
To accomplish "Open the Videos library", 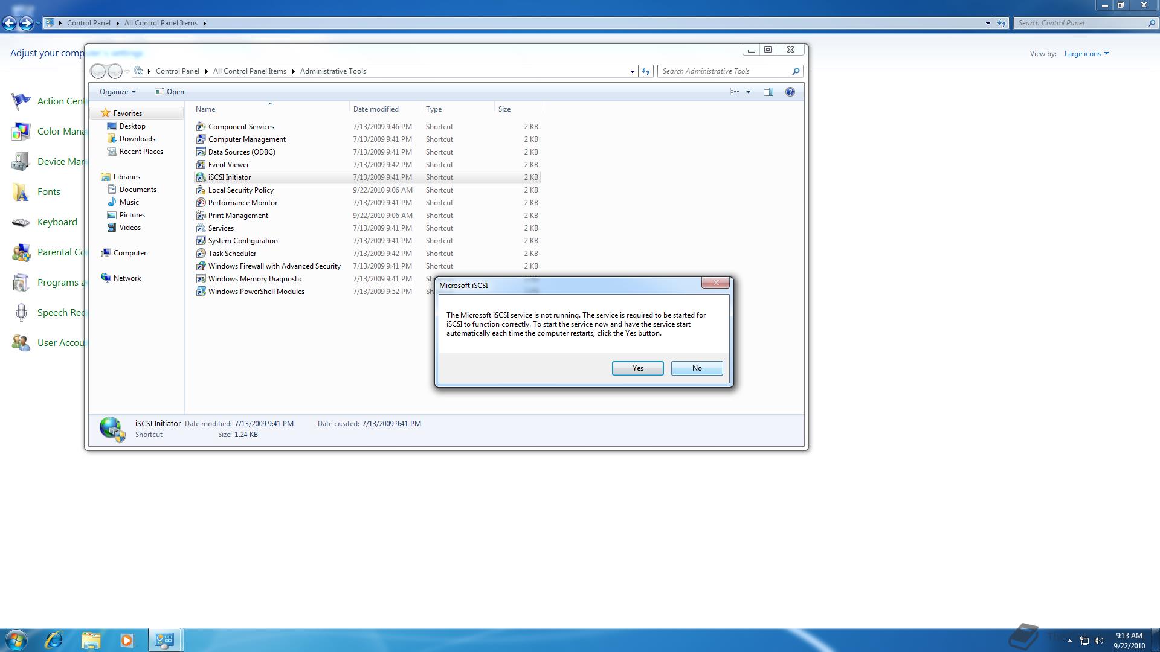I will tap(130, 228).
